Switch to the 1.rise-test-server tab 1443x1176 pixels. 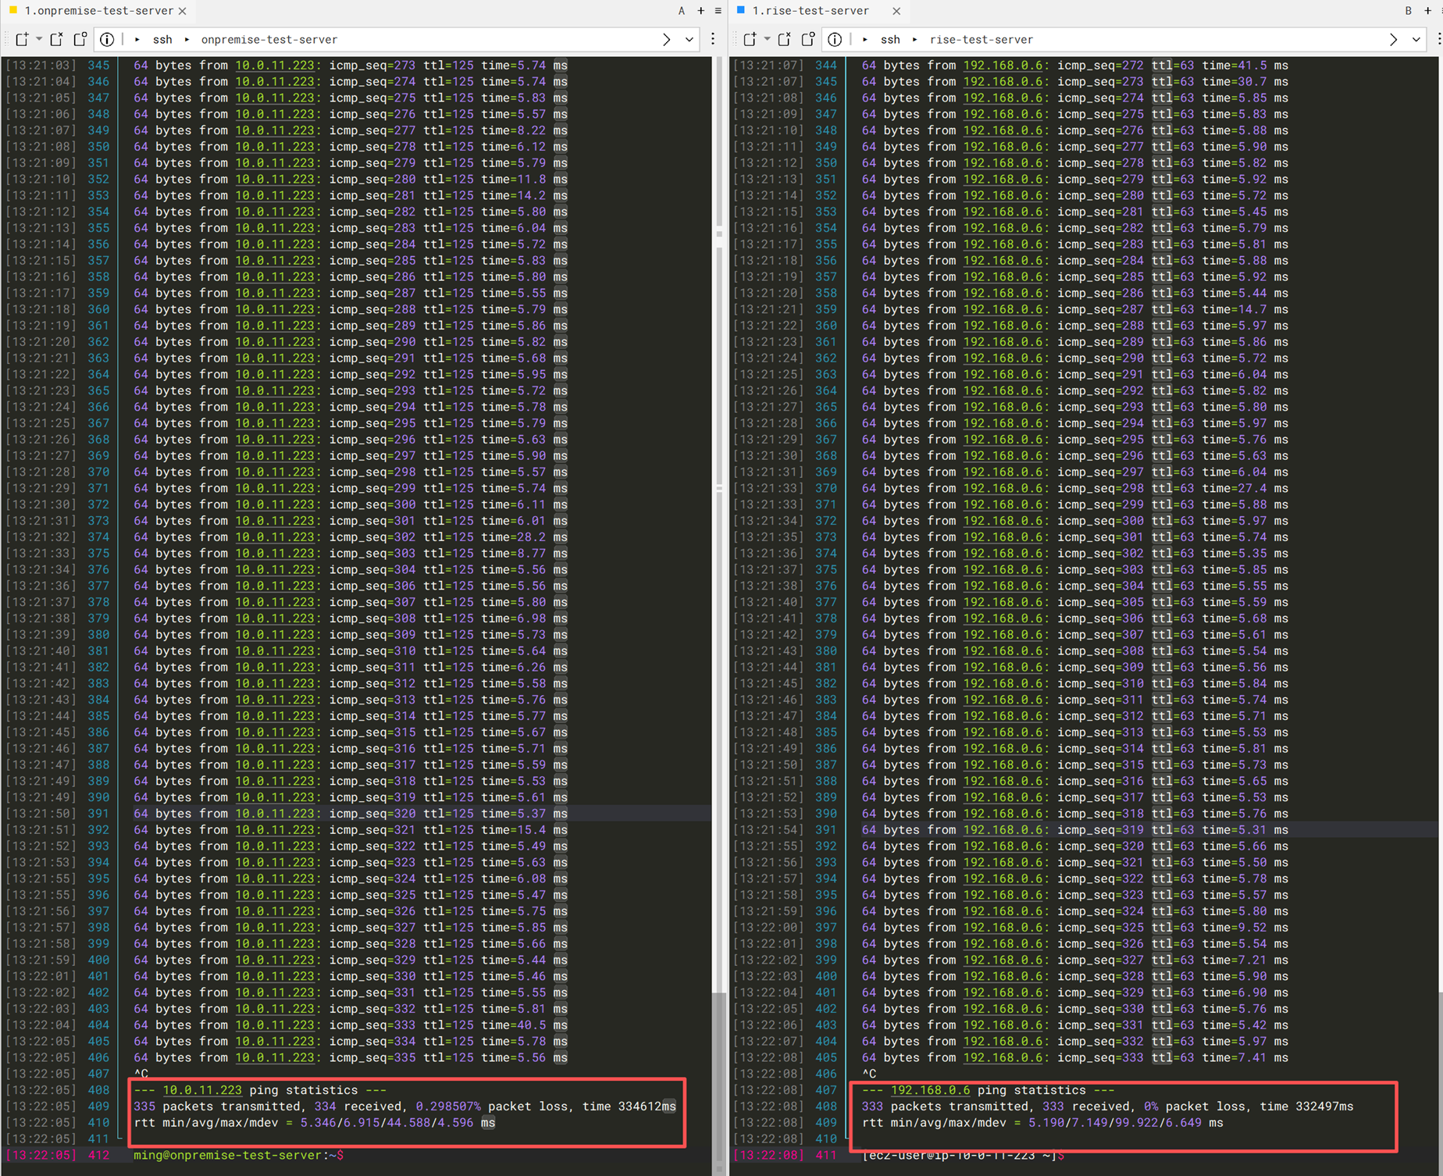[x=810, y=11]
